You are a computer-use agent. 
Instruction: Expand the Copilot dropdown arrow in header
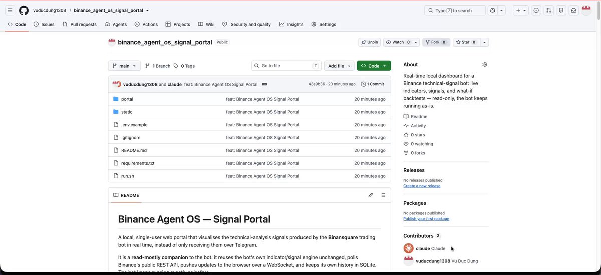(502, 10)
